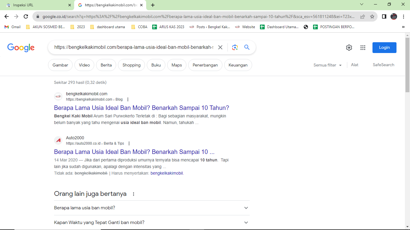Click the page vertical scrollbar thumb

click(407, 65)
